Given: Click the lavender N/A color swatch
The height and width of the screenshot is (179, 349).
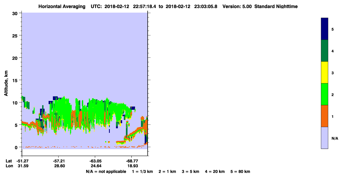Looking at the screenshot, I should tap(325, 138).
